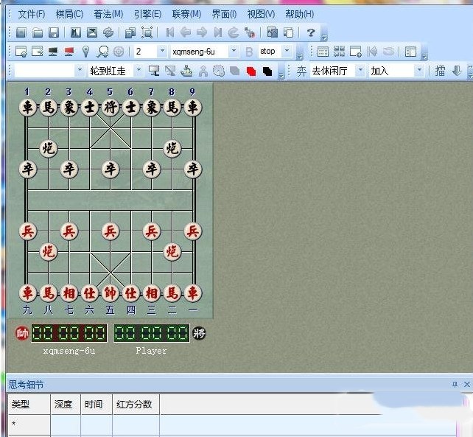Select red 帥 king piece on board
The height and width of the screenshot is (437, 473).
[110, 293]
